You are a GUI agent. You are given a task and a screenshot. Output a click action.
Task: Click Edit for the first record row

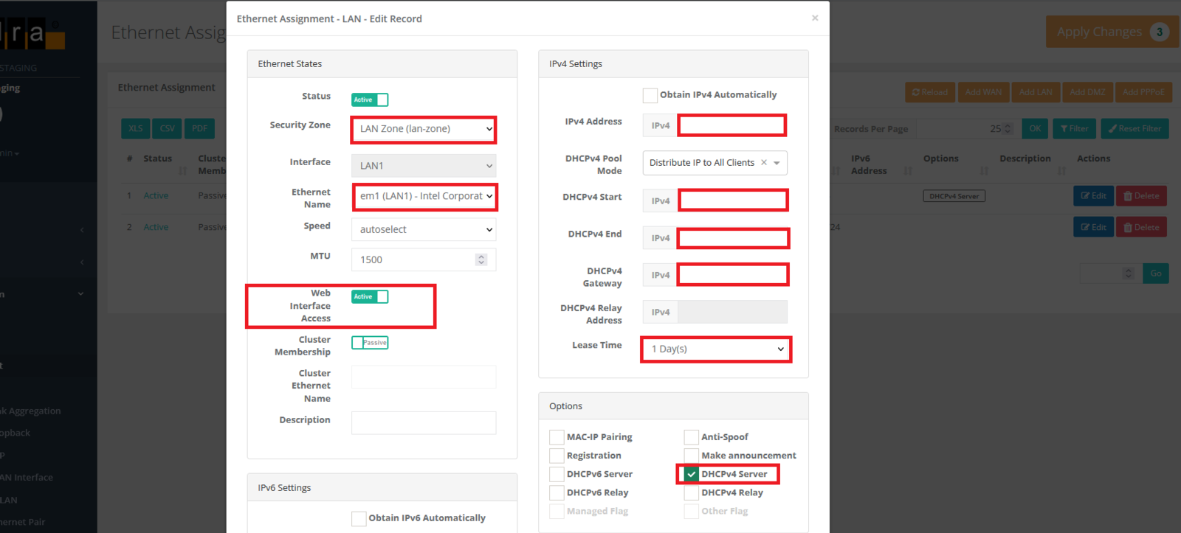click(x=1092, y=196)
